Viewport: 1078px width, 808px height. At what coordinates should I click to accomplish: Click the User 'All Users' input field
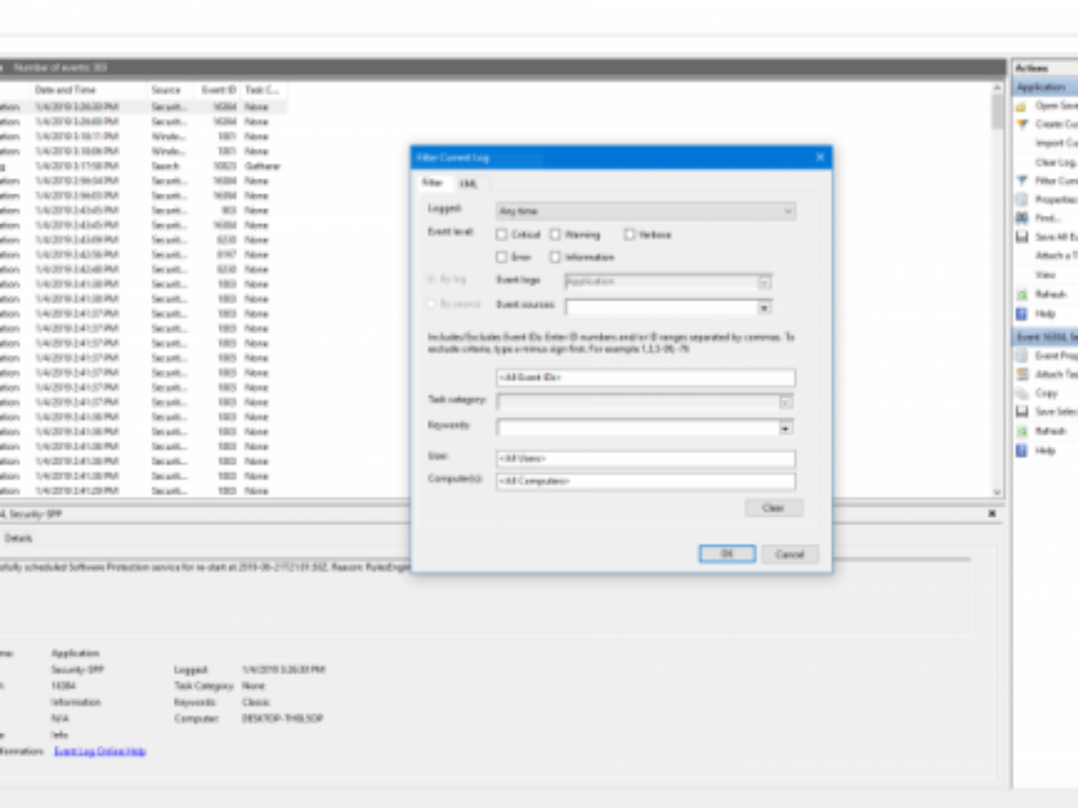(645, 459)
